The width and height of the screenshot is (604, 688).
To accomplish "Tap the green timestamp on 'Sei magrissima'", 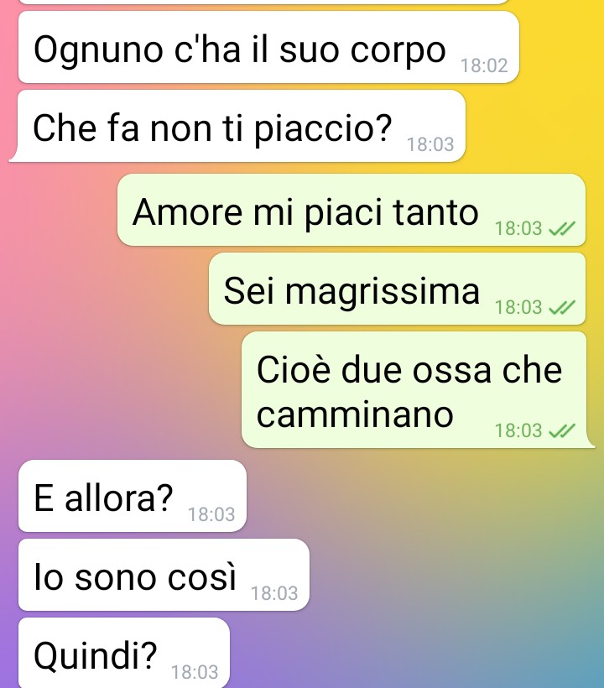I will [x=518, y=308].
